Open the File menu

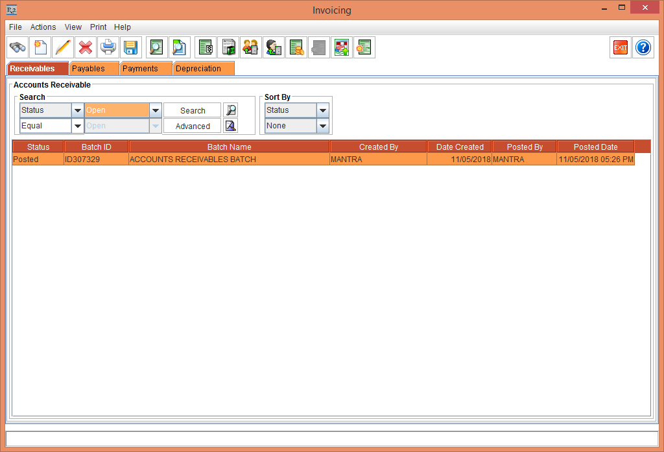16,27
